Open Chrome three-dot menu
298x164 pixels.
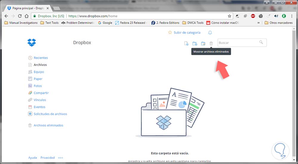[292, 16]
